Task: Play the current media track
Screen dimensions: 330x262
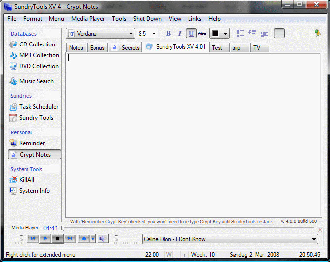Action: coord(45,238)
